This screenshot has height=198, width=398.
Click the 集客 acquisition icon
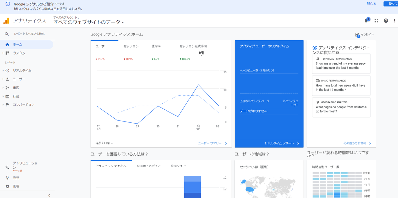click(x=7, y=88)
